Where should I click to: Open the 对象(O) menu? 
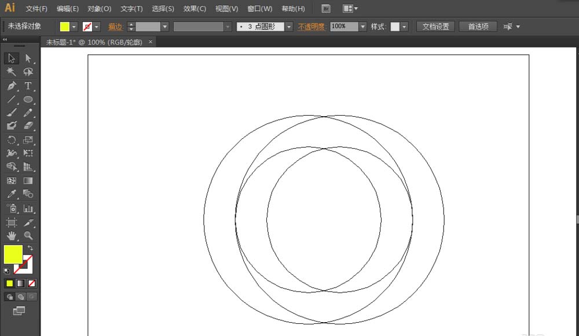[x=99, y=9]
